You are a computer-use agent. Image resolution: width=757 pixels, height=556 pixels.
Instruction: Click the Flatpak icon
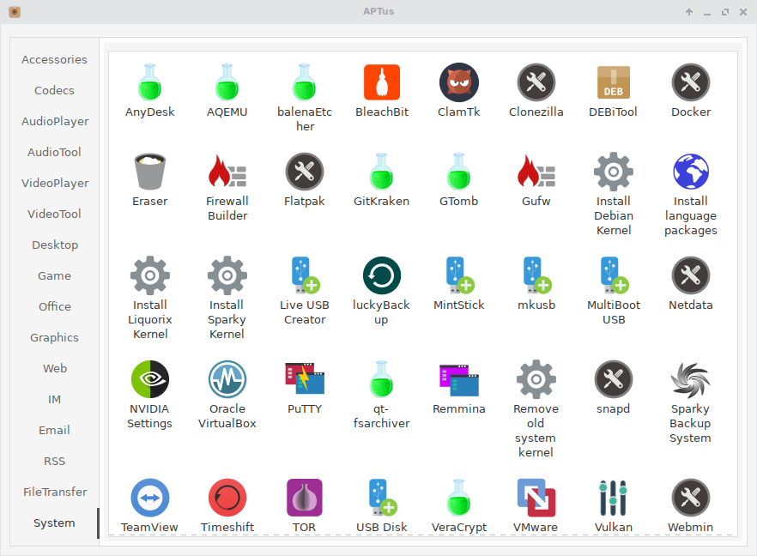pyautogui.click(x=305, y=172)
